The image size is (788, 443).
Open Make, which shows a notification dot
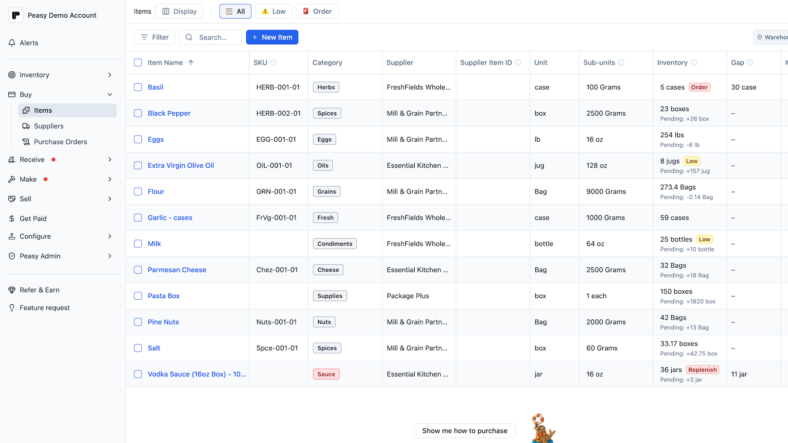tap(28, 179)
